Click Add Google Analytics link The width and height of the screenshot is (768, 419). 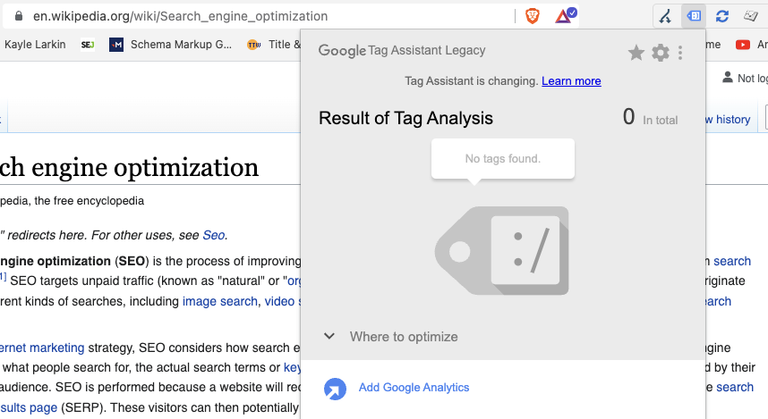click(414, 387)
